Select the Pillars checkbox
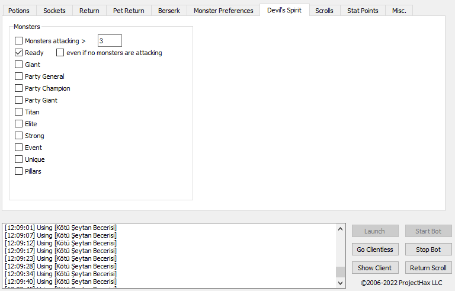Image resolution: width=455 pixels, height=291 pixels. pyautogui.click(x=19, y=171)
